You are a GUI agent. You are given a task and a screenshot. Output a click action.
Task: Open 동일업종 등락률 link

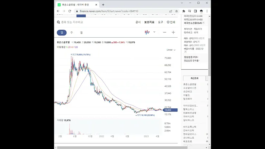pos(192,60)
